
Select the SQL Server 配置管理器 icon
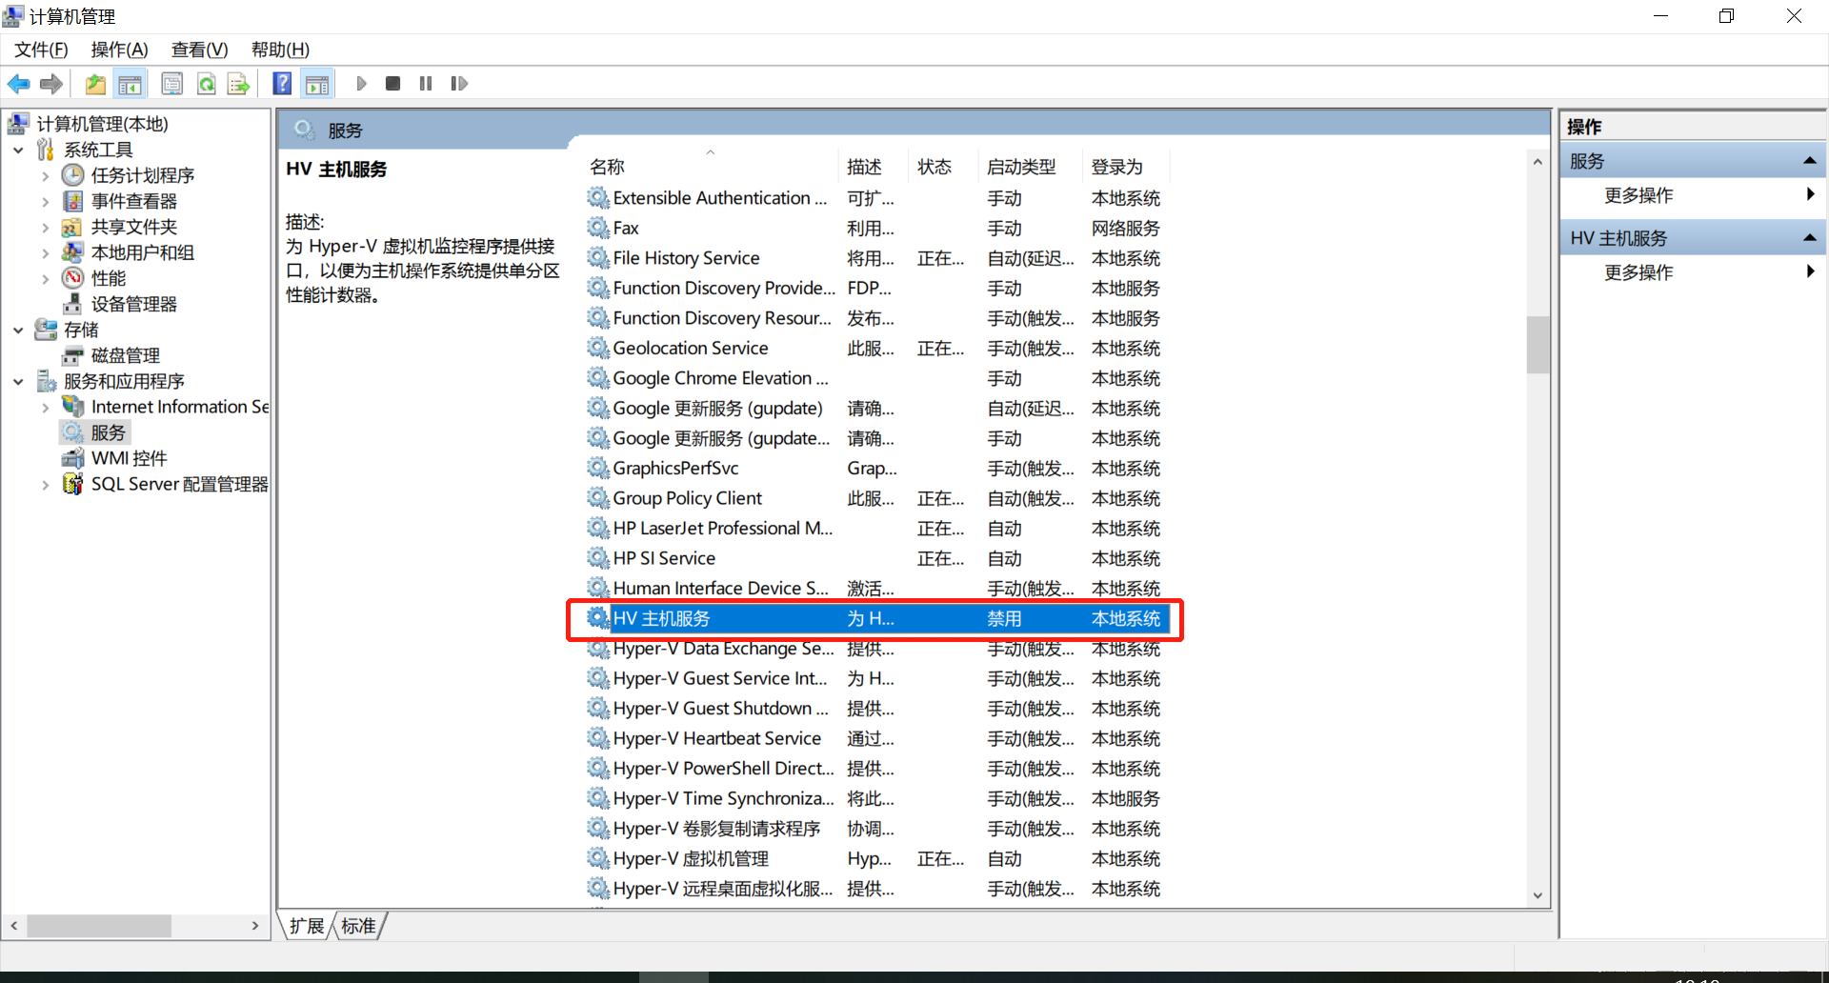pyautogui.click(x=72, y=484)
